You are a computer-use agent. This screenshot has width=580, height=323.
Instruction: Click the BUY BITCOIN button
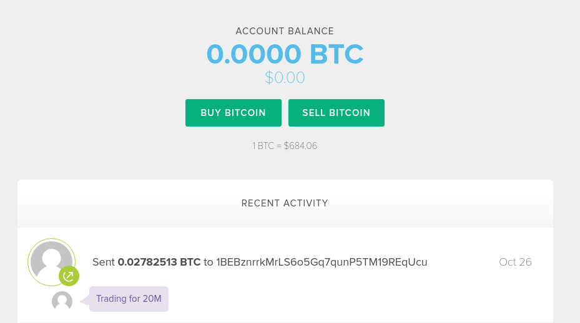click(x=233, y=113)
